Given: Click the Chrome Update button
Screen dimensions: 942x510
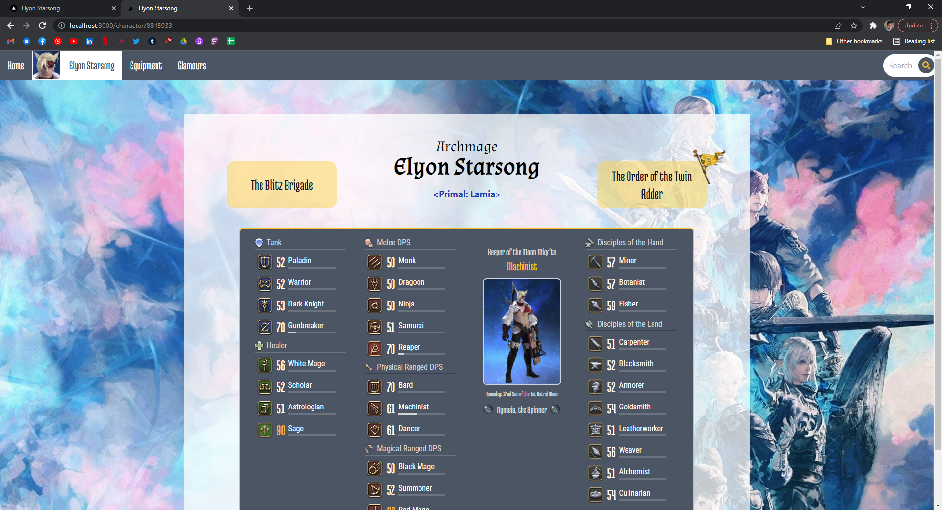Looking at the screenshot, I should 914,25.
